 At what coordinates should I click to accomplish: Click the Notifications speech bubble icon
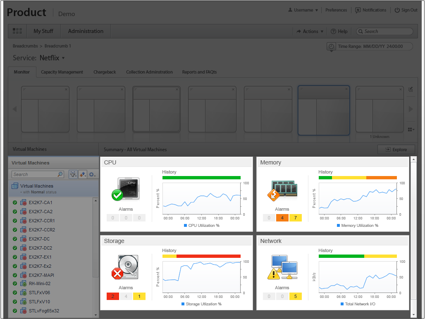[358, 10]
